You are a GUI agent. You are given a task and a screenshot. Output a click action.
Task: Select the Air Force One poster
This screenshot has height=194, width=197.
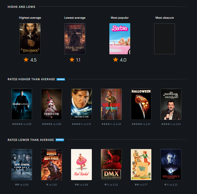81,104
